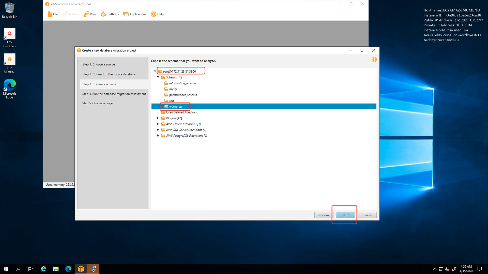The width and height of the screenshot is (488, 274).
Task: Expand AWS PostgreSQL Extensions node
Action: point(158,135)
